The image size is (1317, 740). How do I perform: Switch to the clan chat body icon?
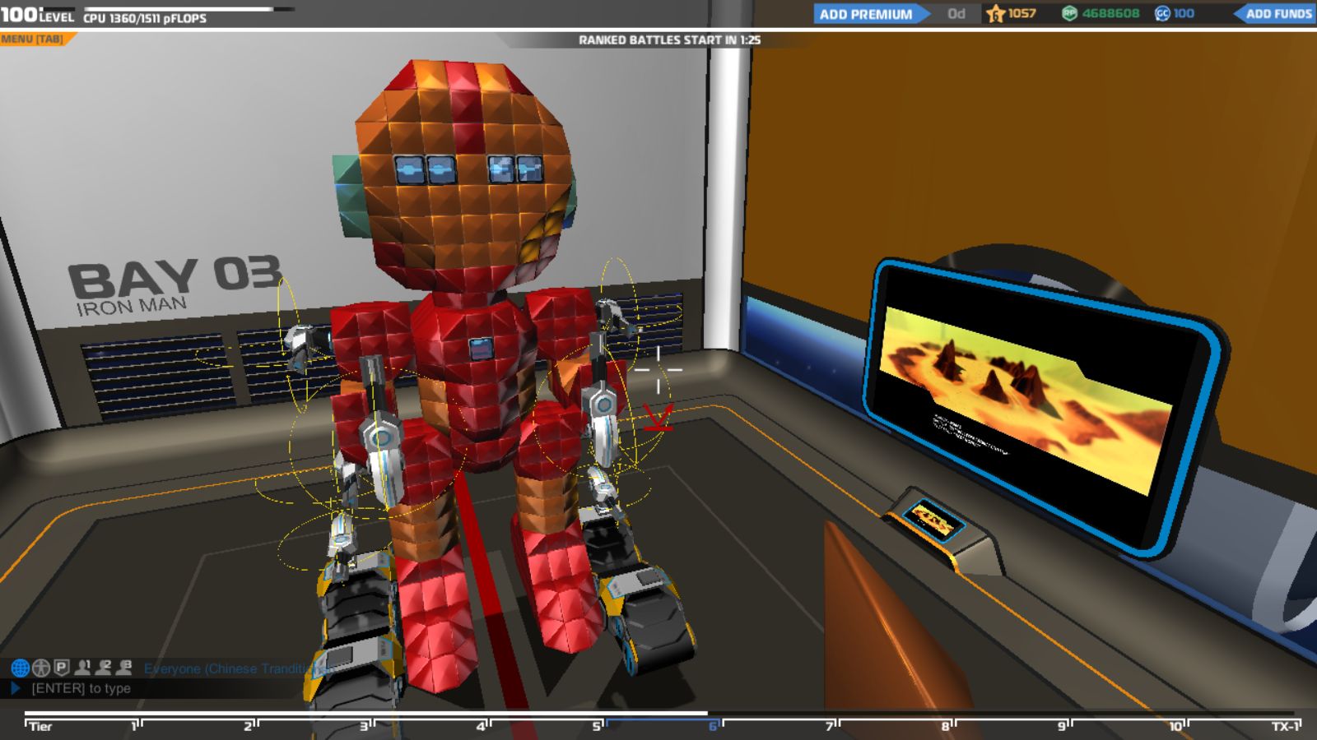click(x=41, y=668)
